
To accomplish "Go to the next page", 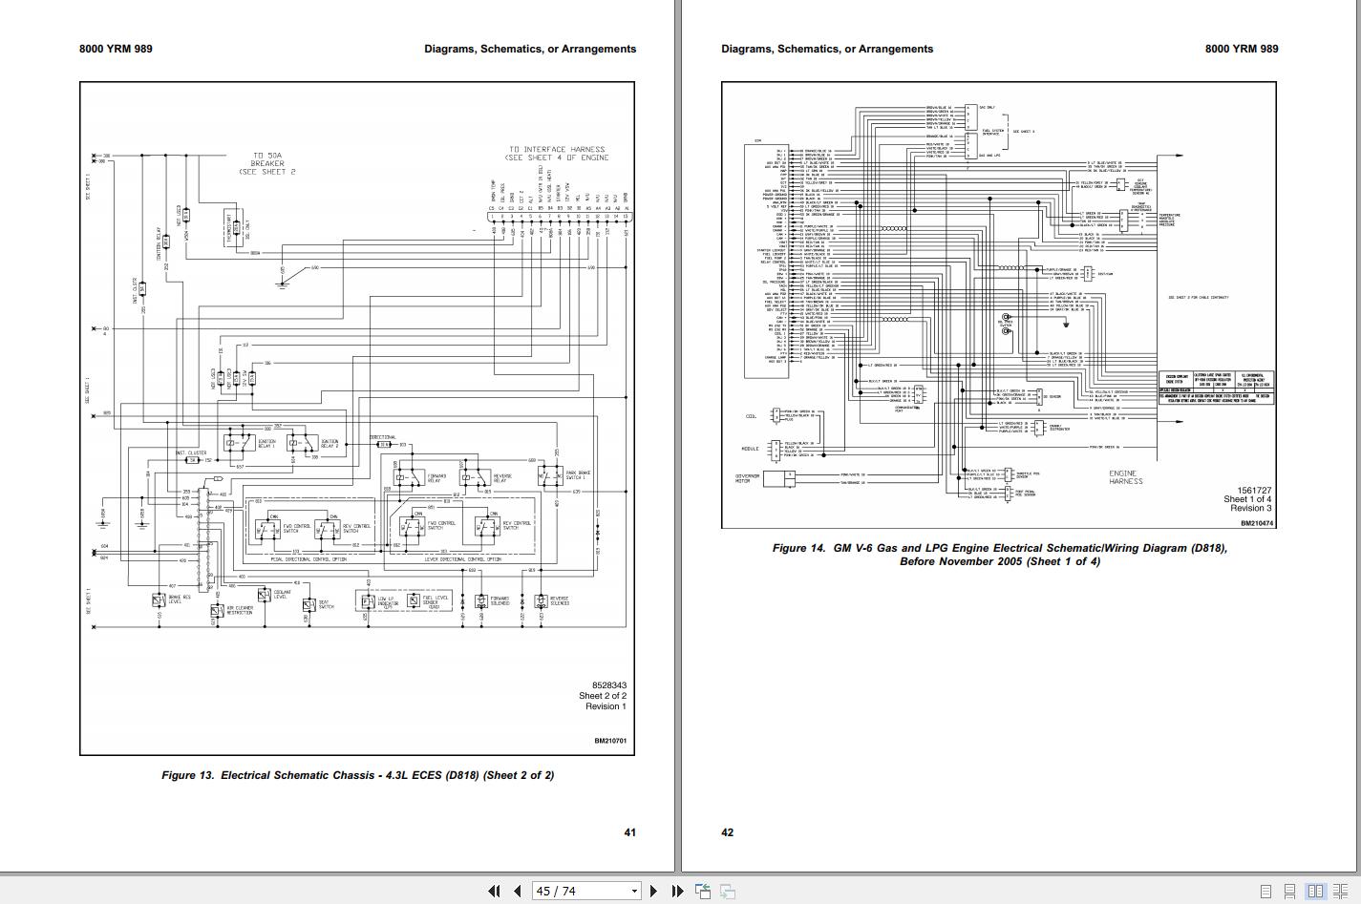I will coord(653,891).
